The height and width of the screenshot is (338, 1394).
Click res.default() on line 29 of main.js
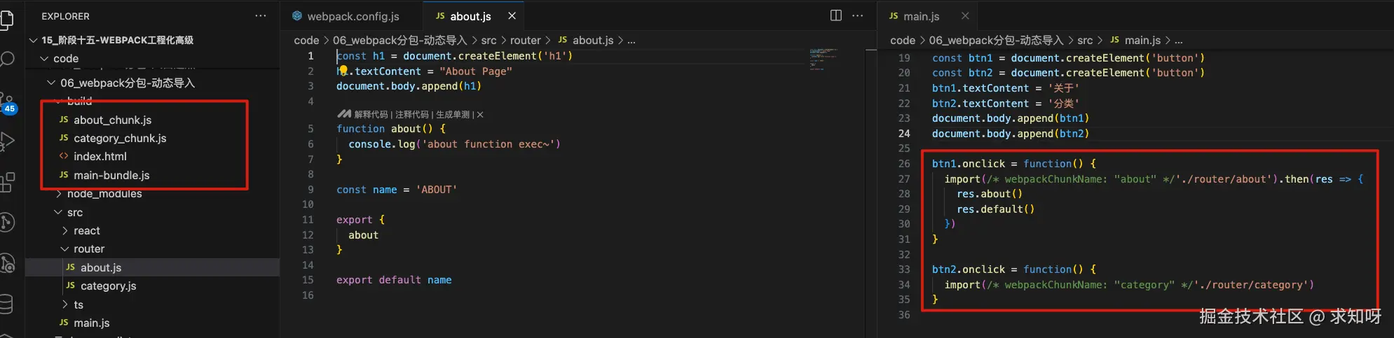(995, 209)
